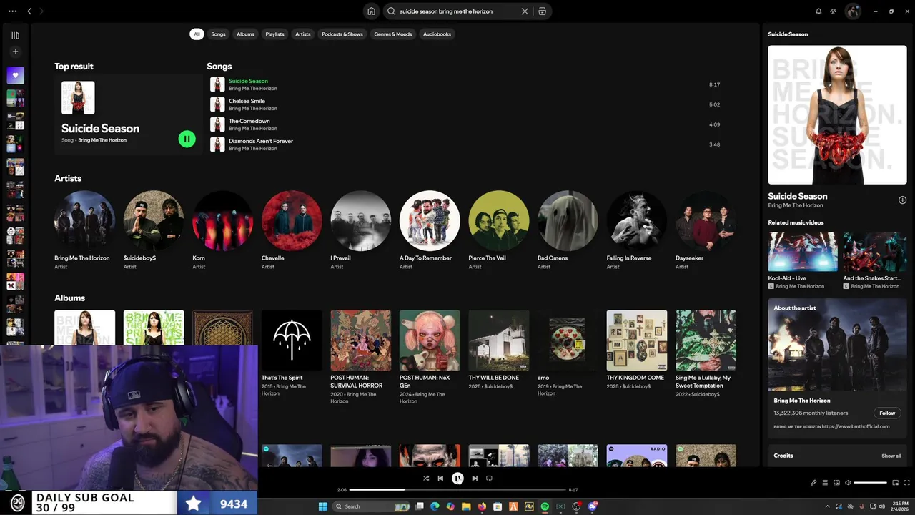The height and width of the screenshot is (515, 915).
Task: Open Liked Songs in the sidebar
Action: 15,75
